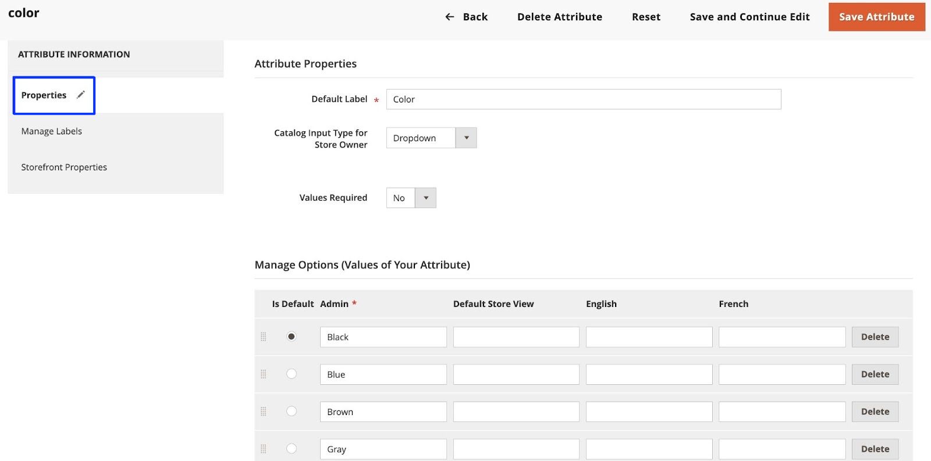Select the Gray default radio button
Viewport: 931px width, 461px height.
pos(292,448)
